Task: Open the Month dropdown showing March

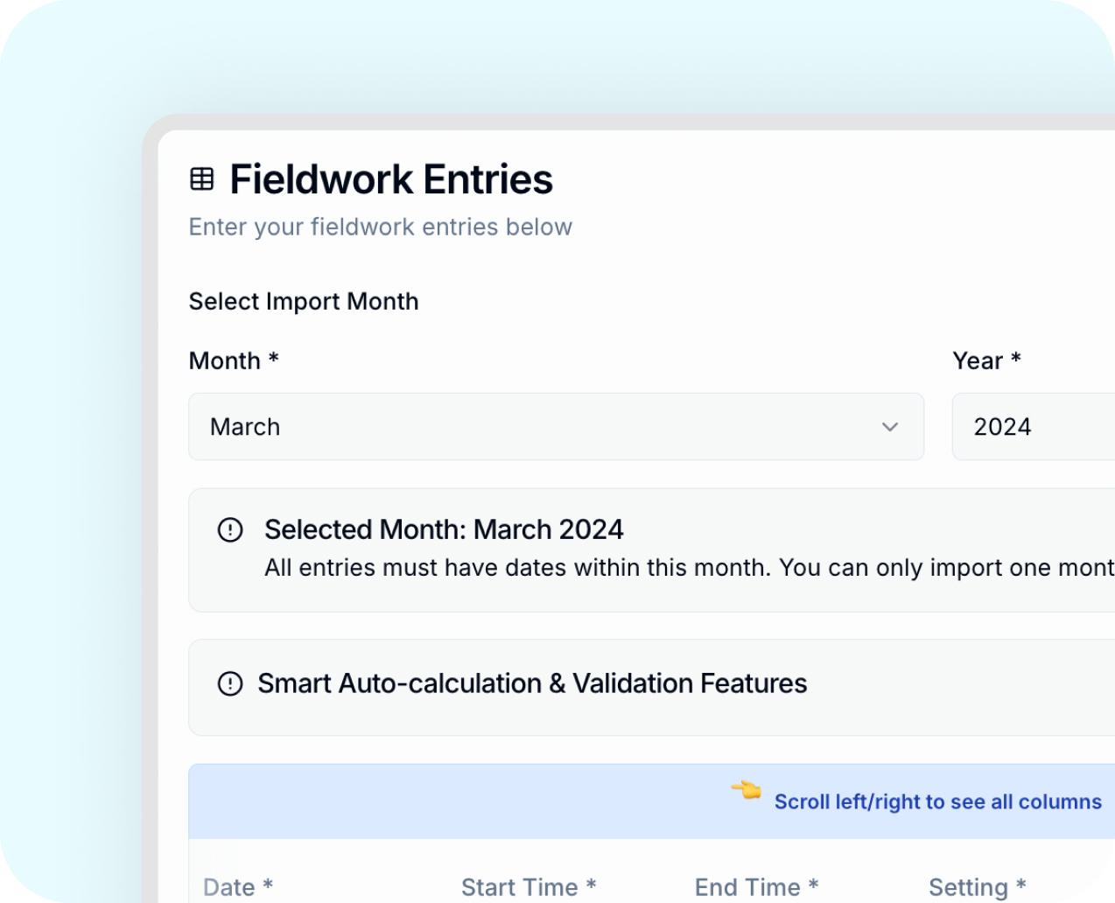Action: pyautogui.click(x=556, y=427)
